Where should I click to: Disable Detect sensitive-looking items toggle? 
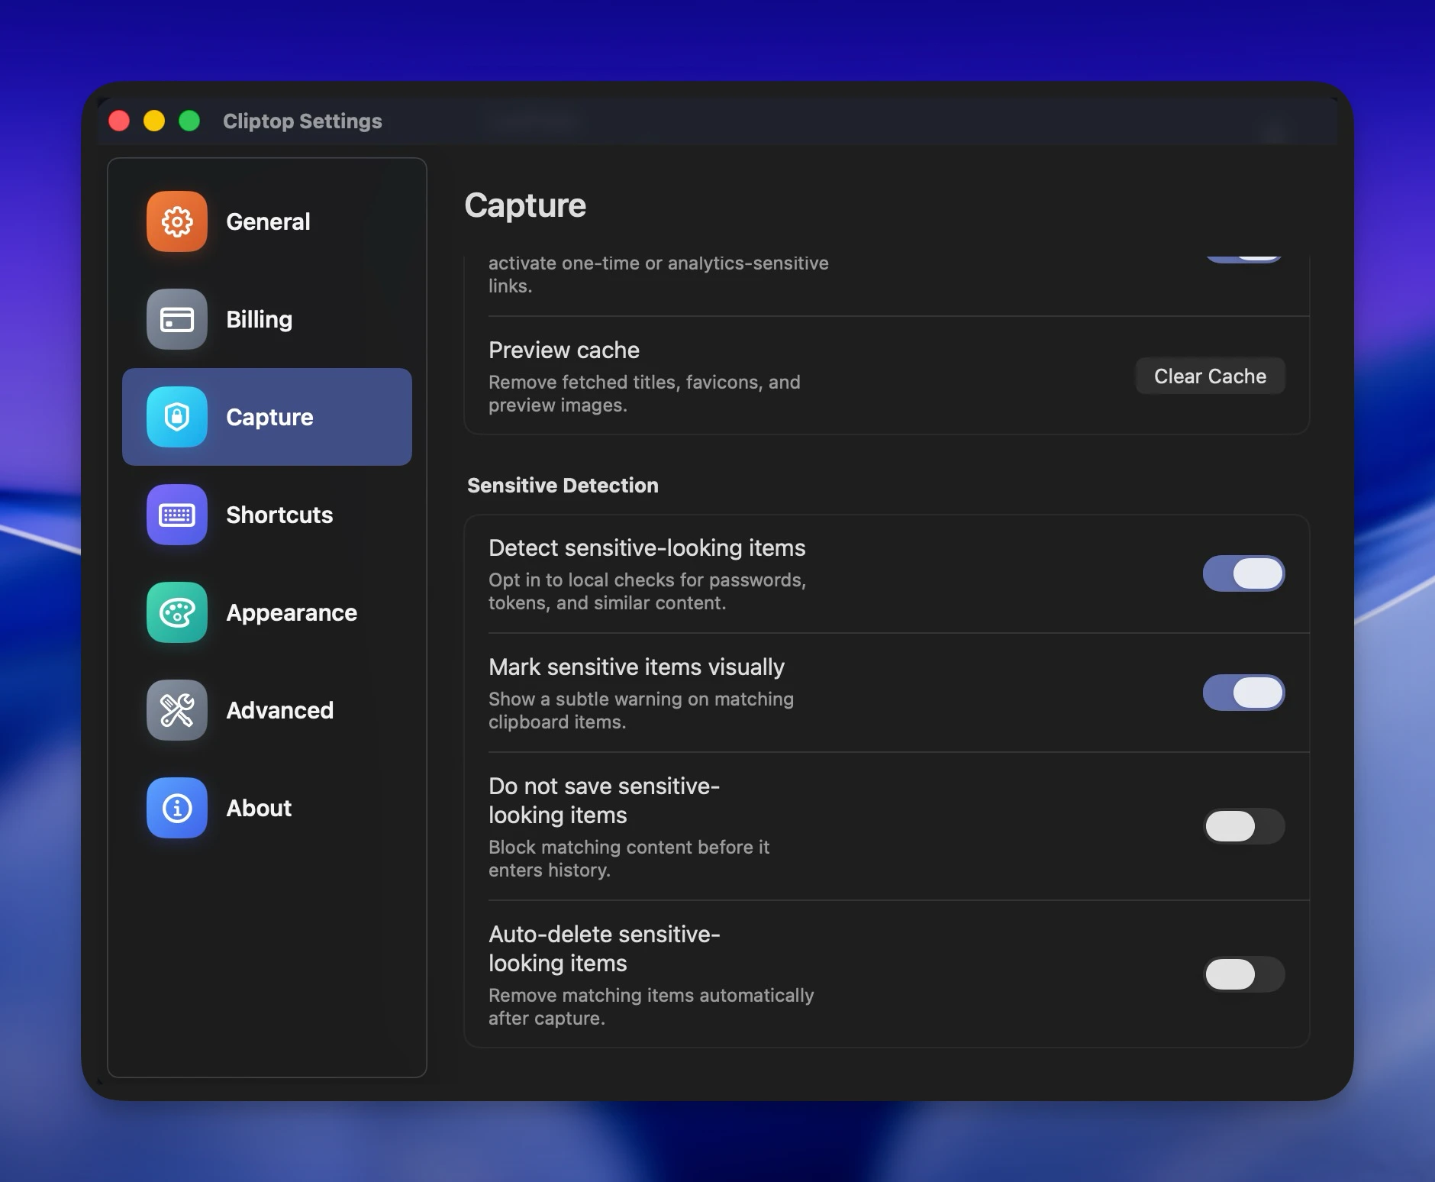[x=1244, y=573]
